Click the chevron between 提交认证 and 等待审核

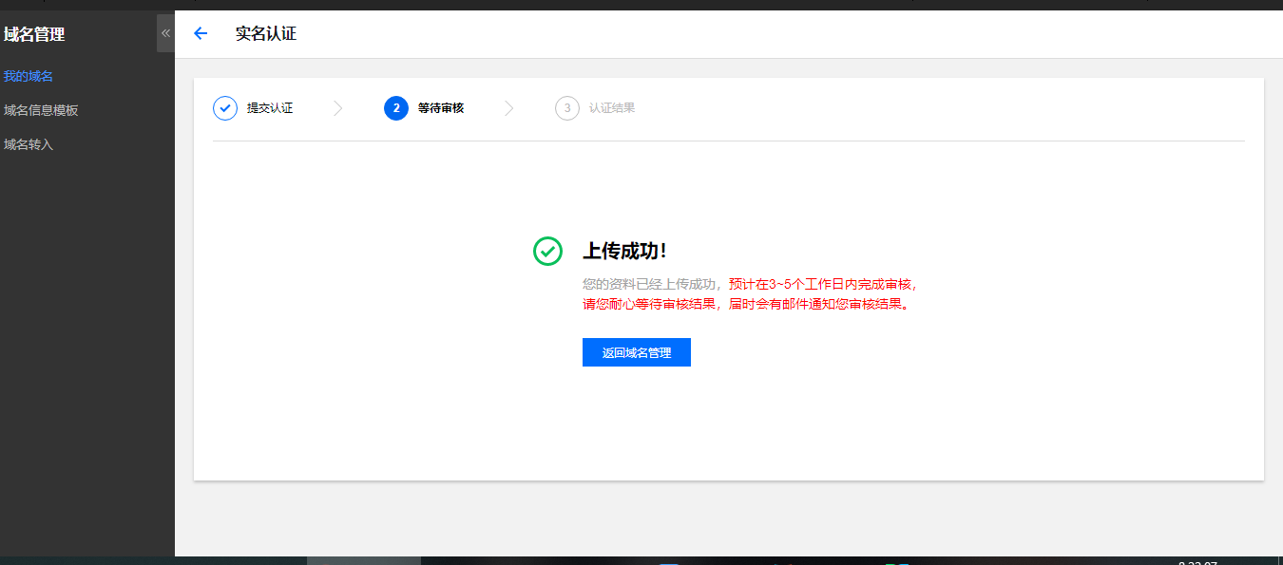[338, 107]
